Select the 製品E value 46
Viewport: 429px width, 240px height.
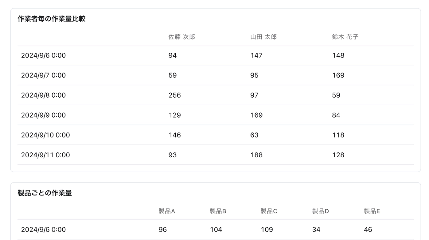[x=368, y=230]
